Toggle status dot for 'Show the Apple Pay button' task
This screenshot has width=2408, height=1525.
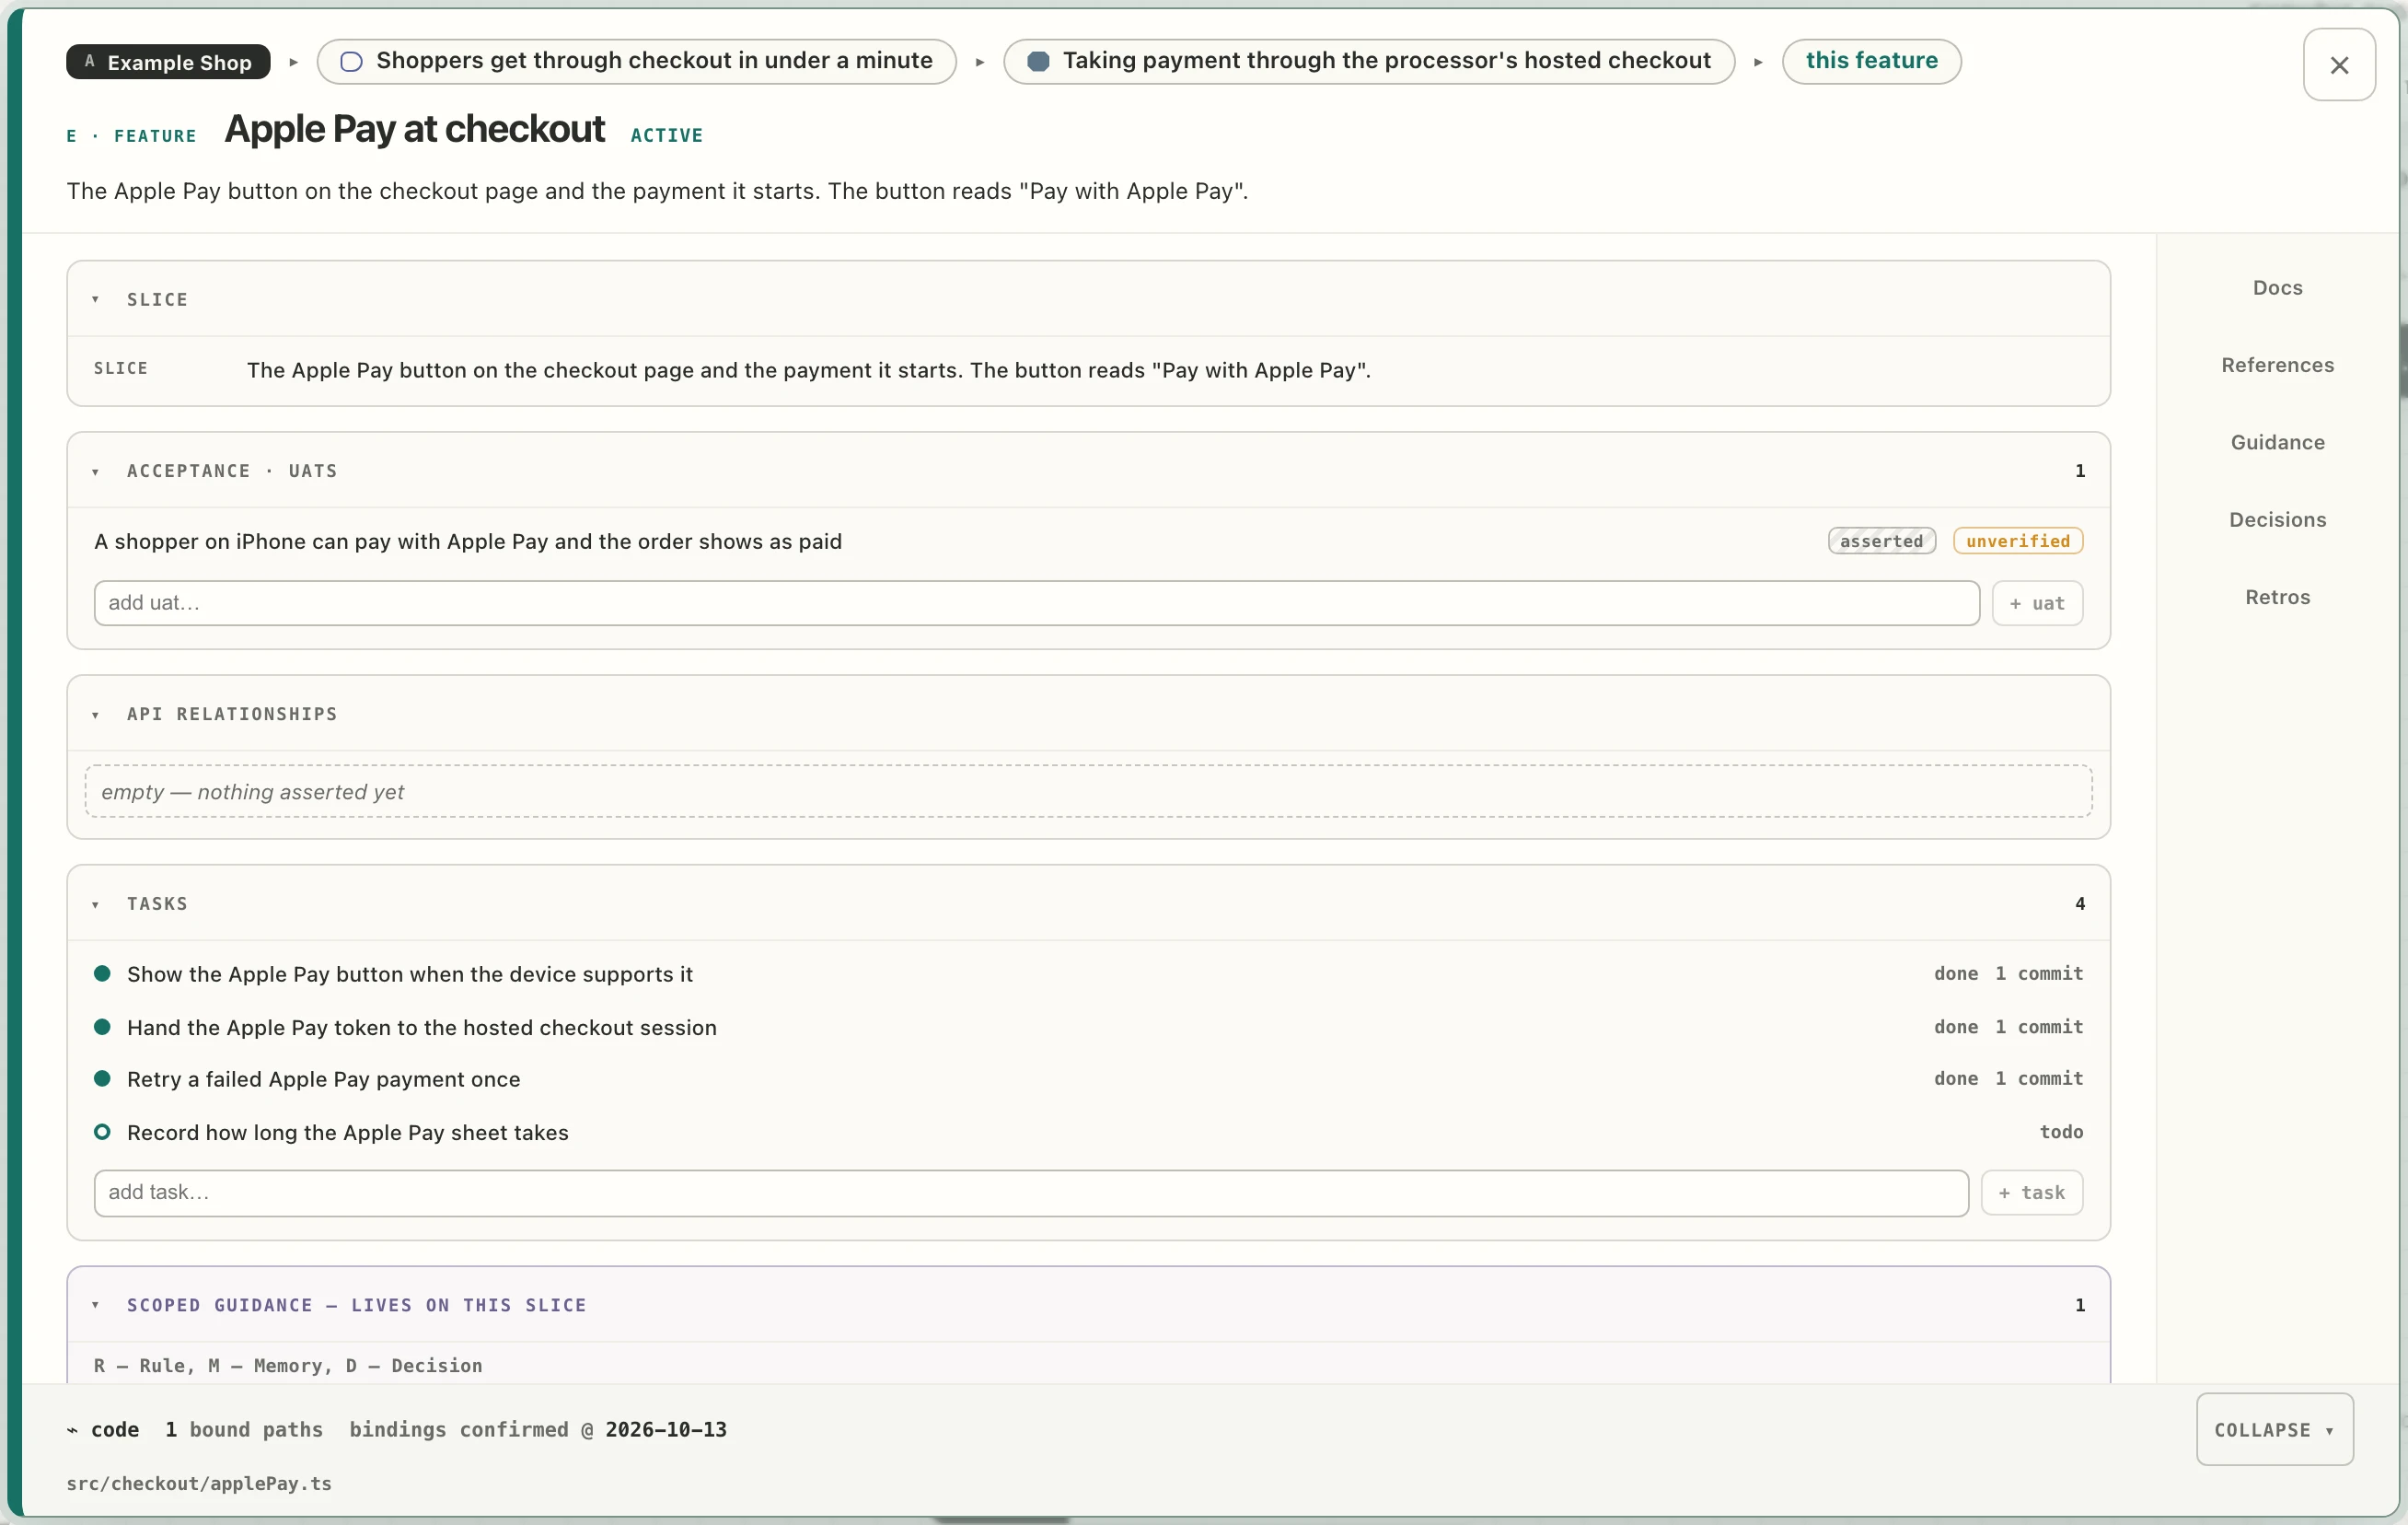point(102,973)
